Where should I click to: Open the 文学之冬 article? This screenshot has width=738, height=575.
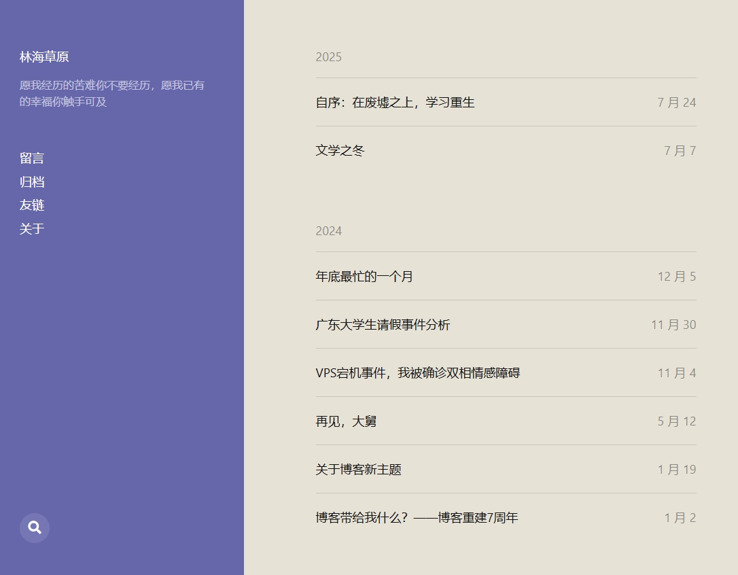340,151
